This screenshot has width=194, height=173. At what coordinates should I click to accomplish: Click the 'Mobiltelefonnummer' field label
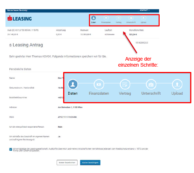(x=18, y=97)
